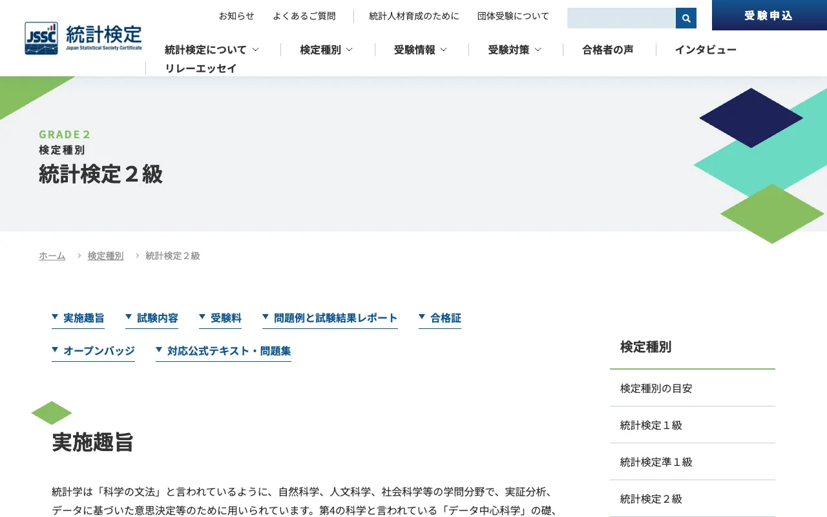Screen dimensions: 827x517
Task: Select 統計検定１級 in sidebar
Action: click(693, 425)
